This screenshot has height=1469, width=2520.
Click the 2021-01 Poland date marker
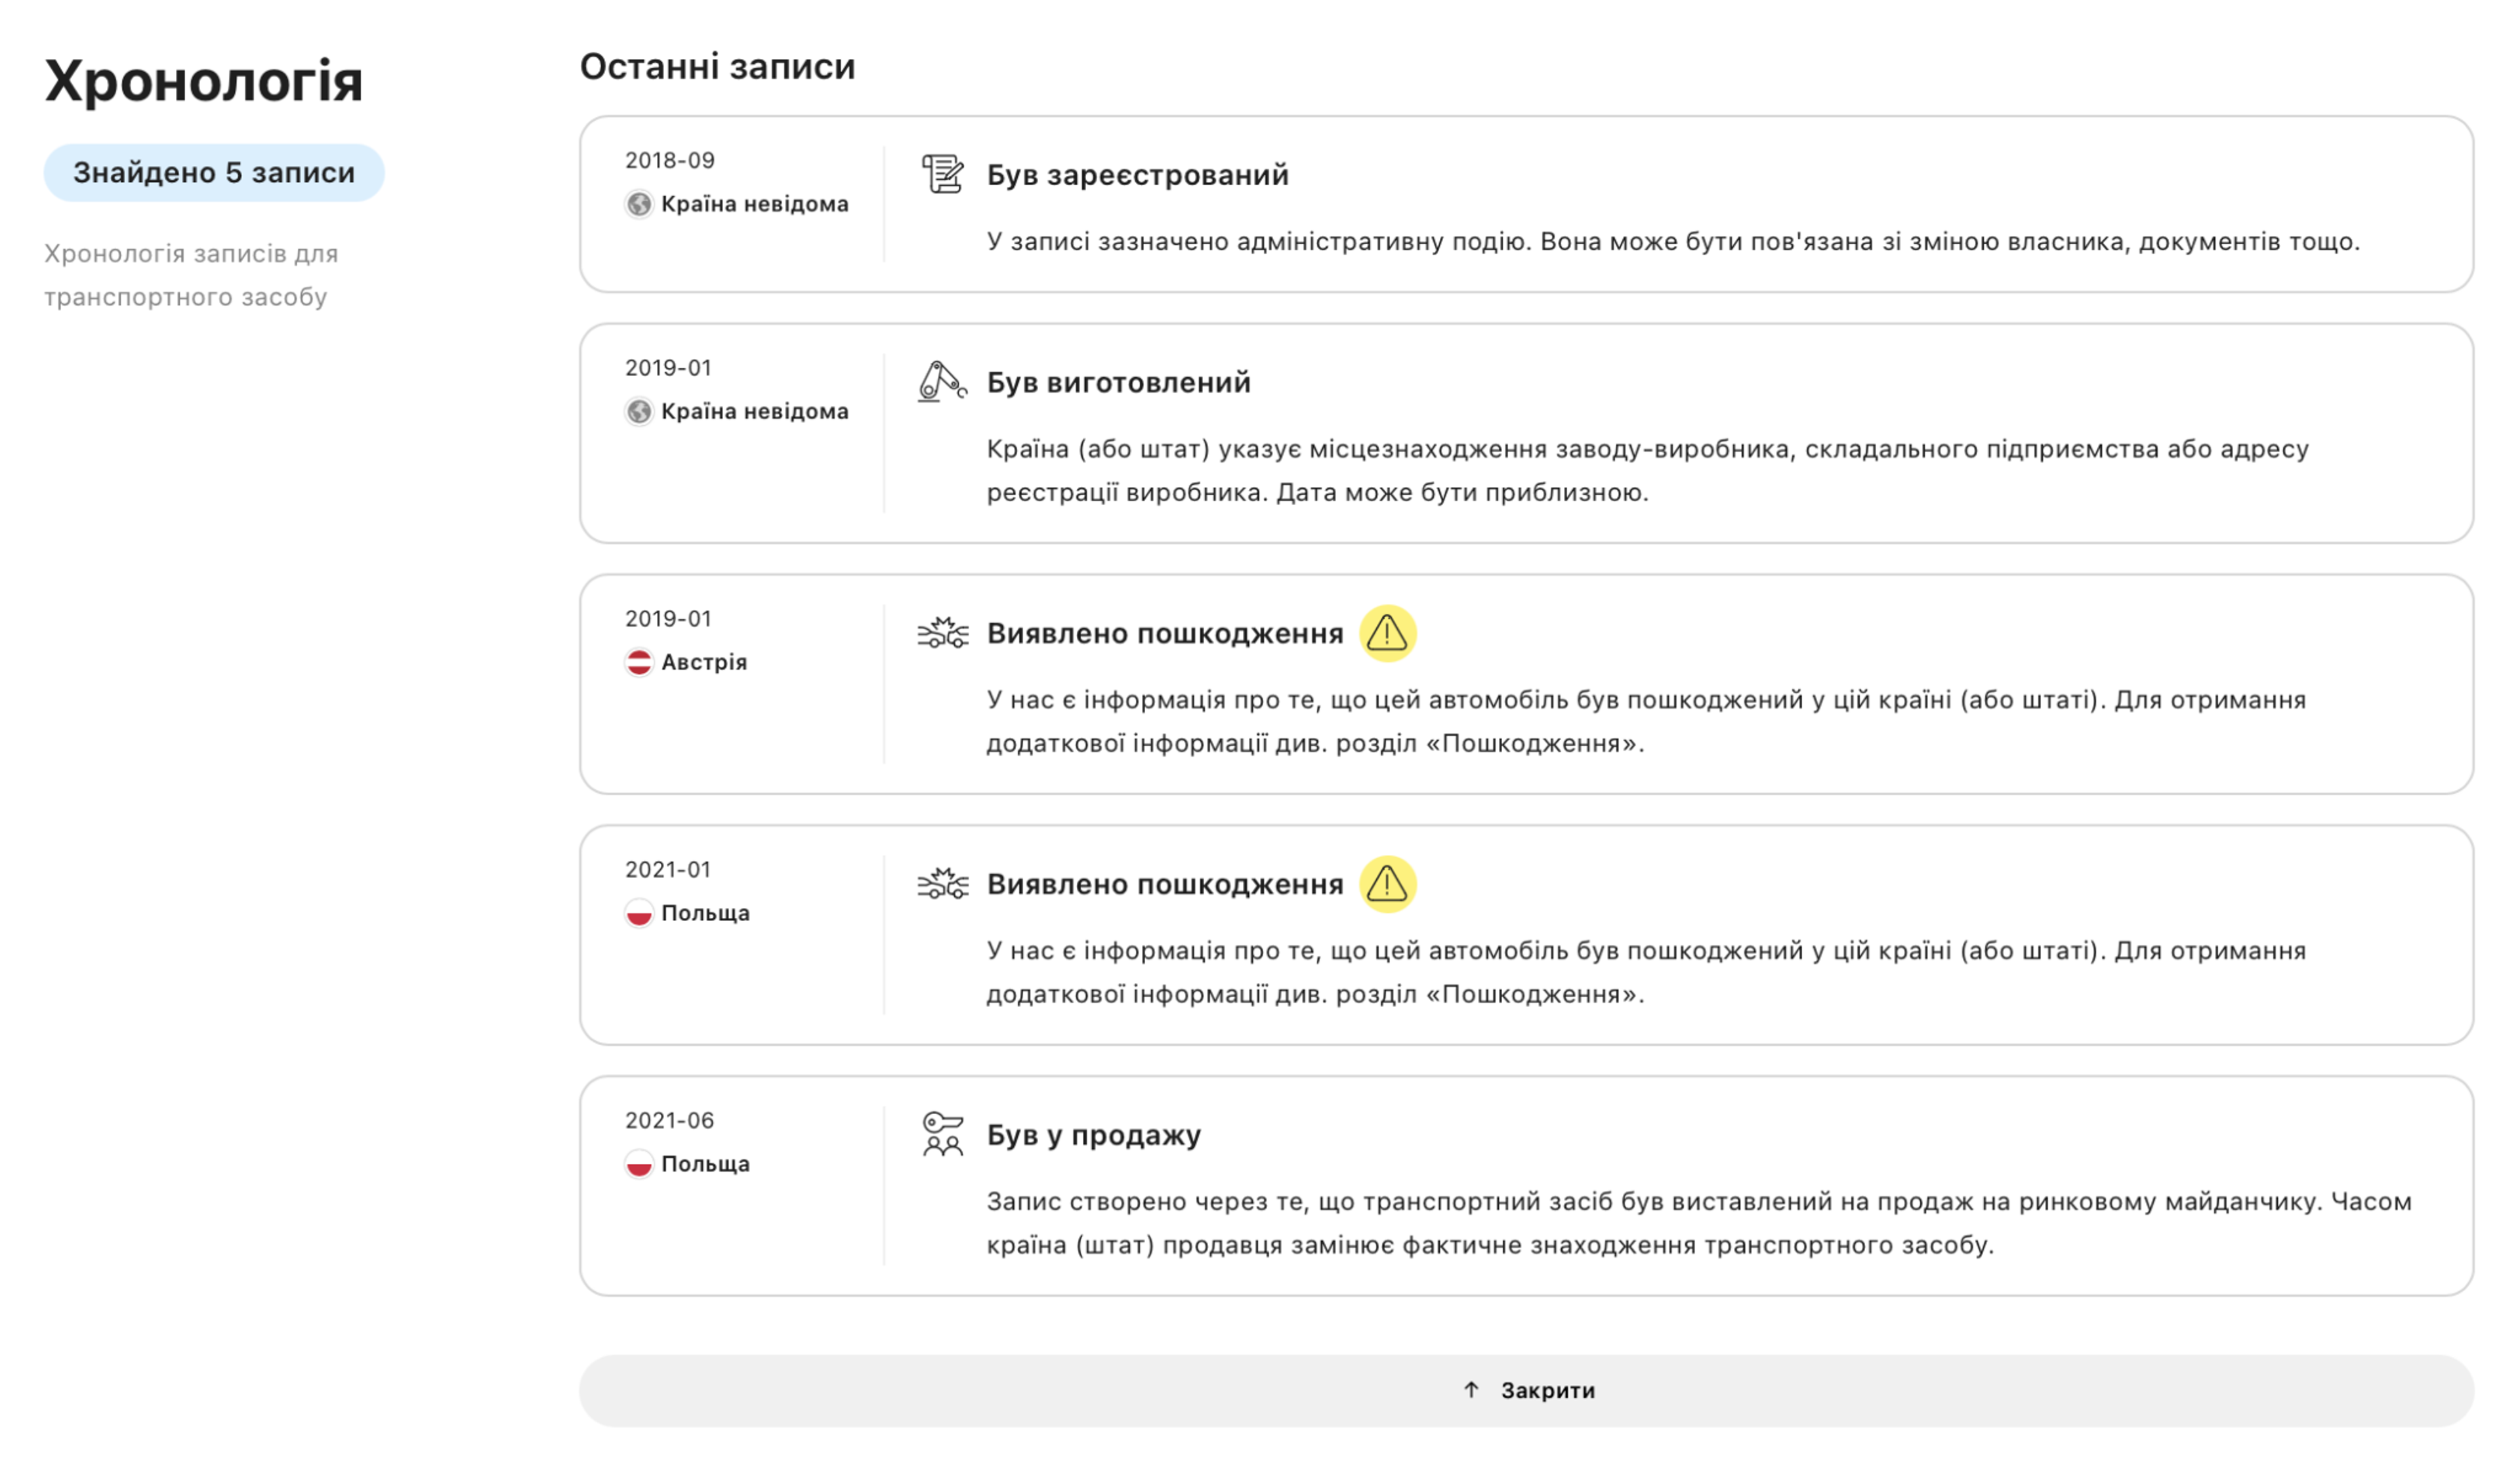tap(668, 869)
